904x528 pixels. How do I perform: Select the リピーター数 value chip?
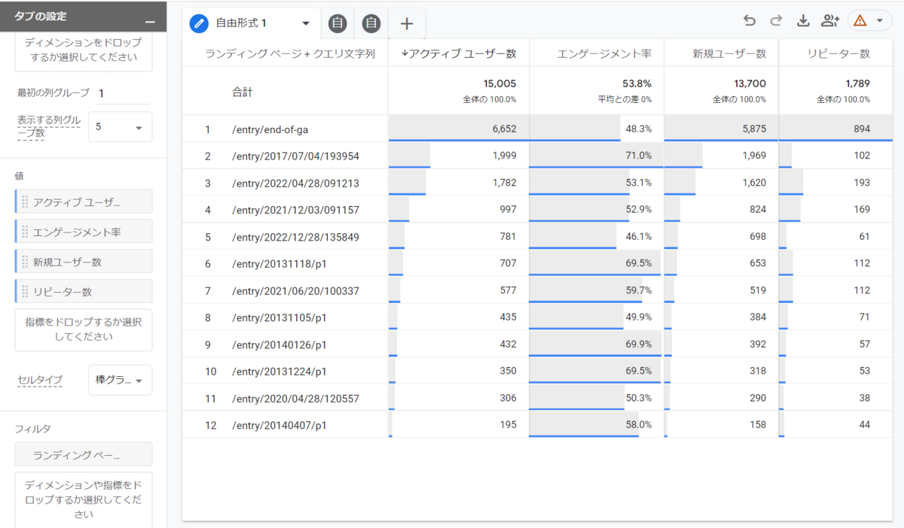pos(84,292)
